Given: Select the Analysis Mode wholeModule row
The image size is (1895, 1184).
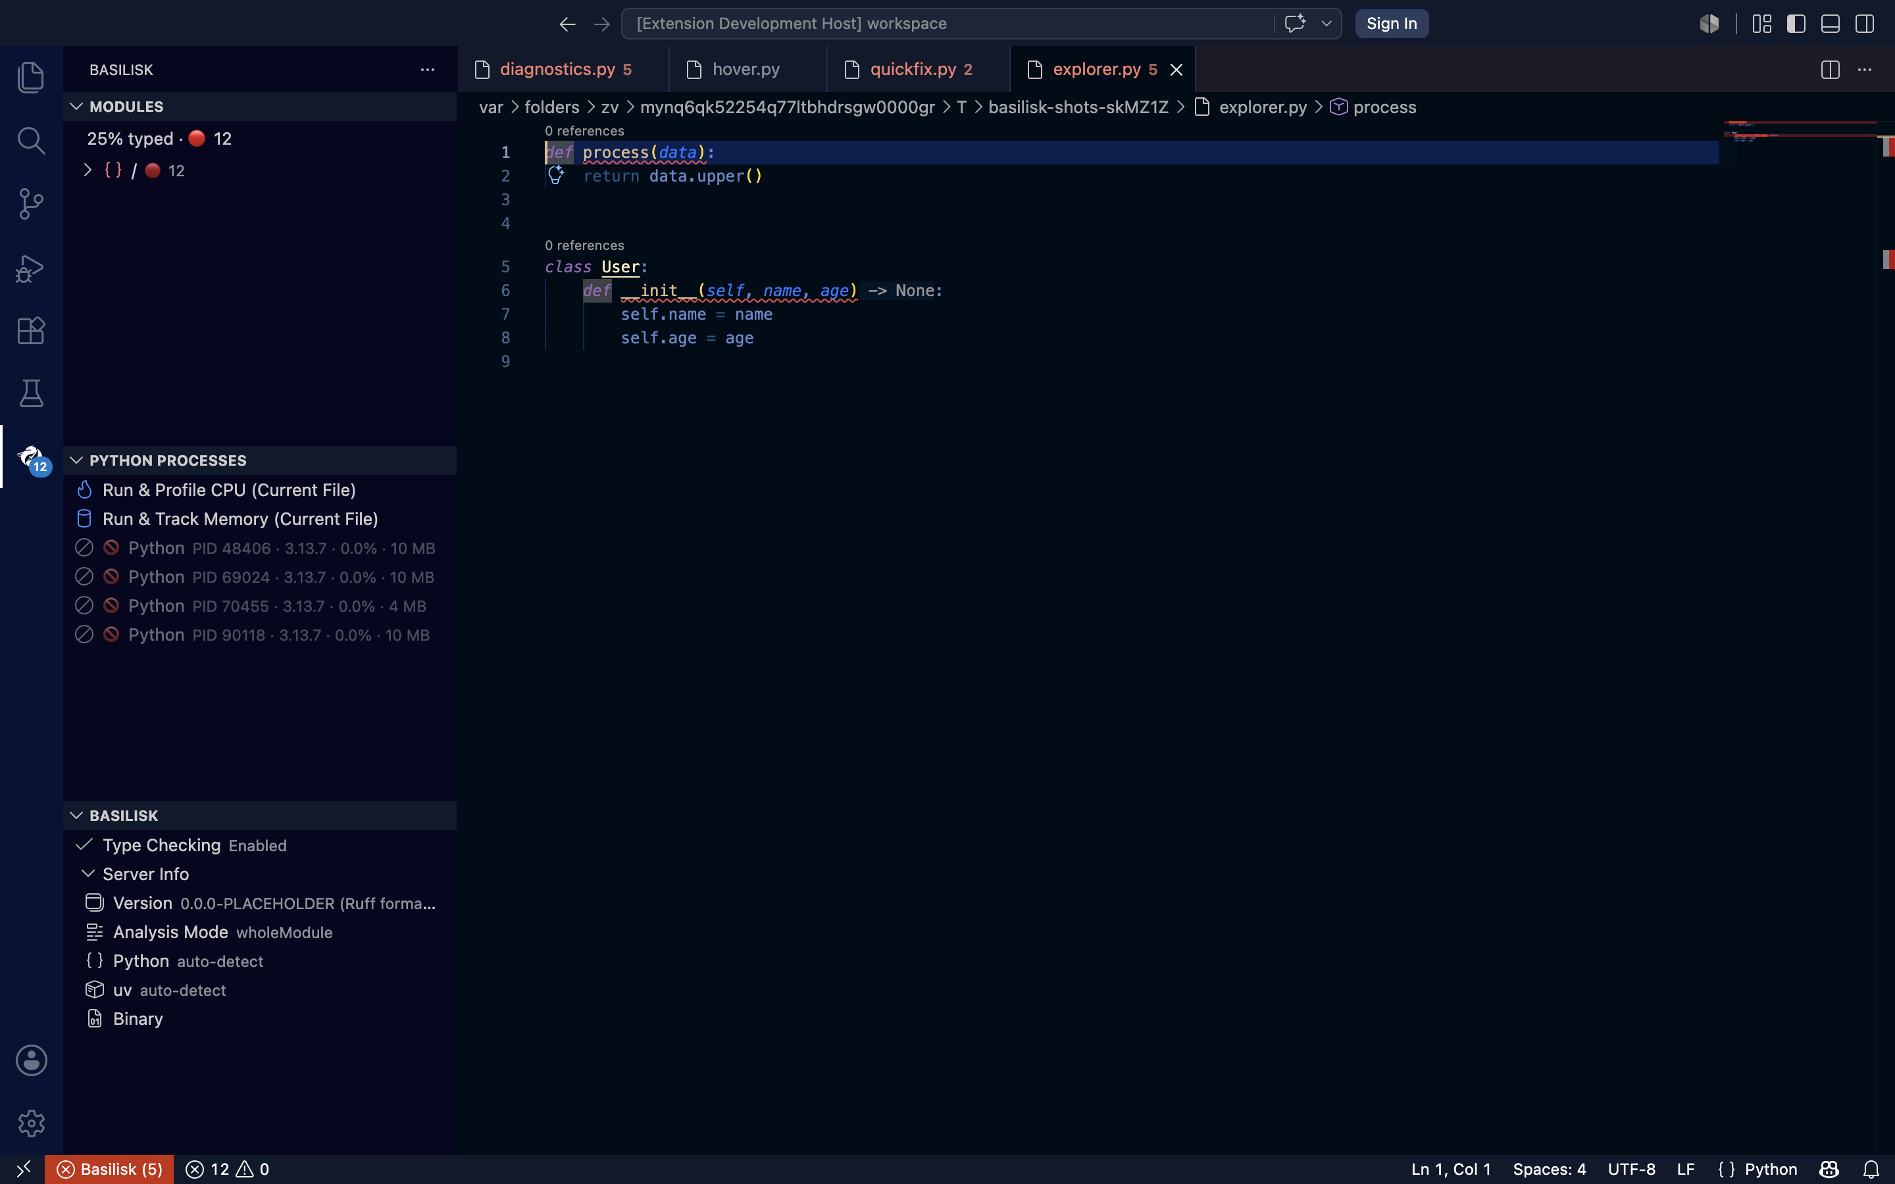Looking at the screenshot, I should pyautogui.click(x=260, y=932).
